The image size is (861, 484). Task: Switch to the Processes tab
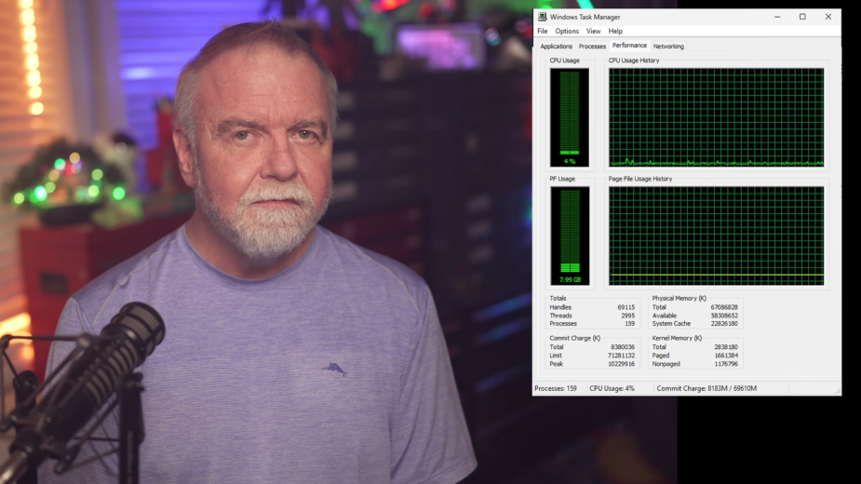(592, 47)
